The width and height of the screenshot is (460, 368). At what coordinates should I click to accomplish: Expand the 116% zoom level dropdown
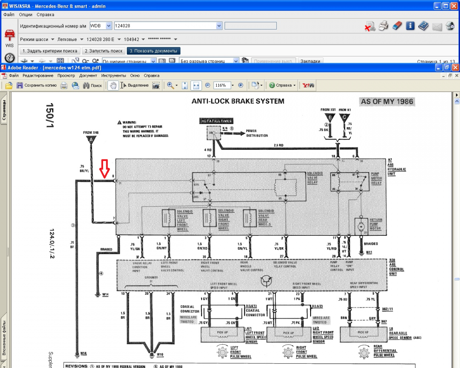pos(233,85)
